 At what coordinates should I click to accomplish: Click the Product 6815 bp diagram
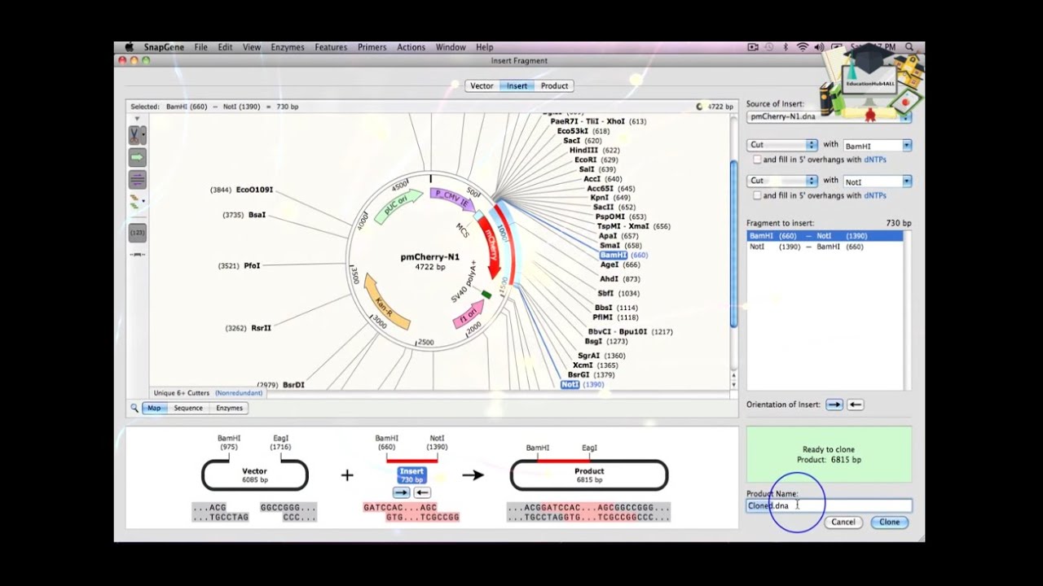point(589,475)
